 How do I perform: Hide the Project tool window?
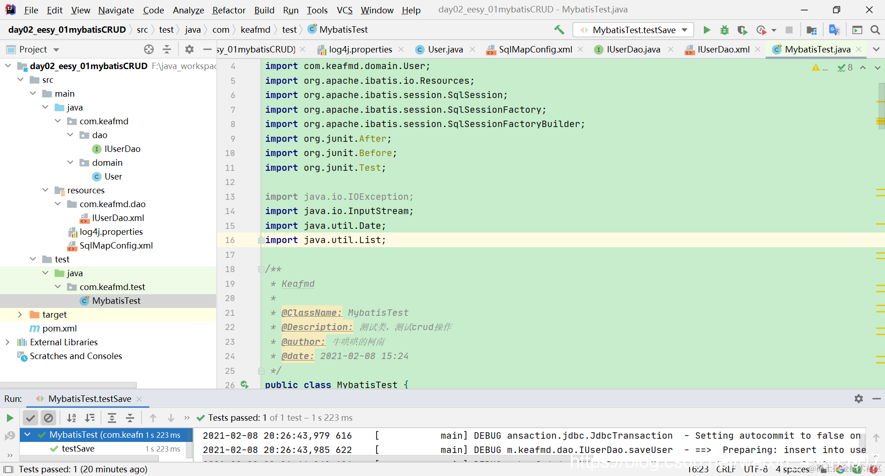[x=207, y=49]
